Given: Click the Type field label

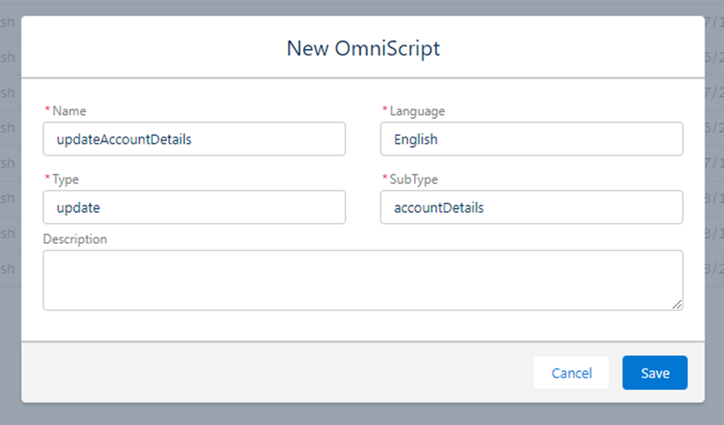Looking at the screenshot, I should (x=65, y=179).
